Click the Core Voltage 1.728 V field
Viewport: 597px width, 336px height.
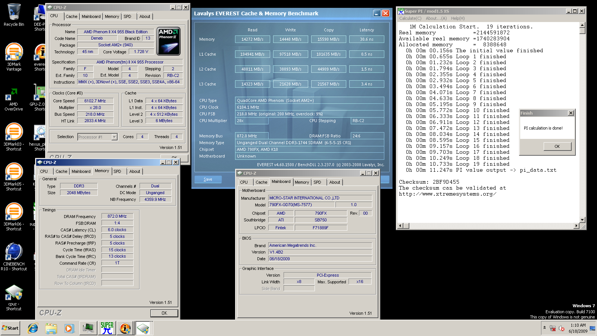(141, 52)
